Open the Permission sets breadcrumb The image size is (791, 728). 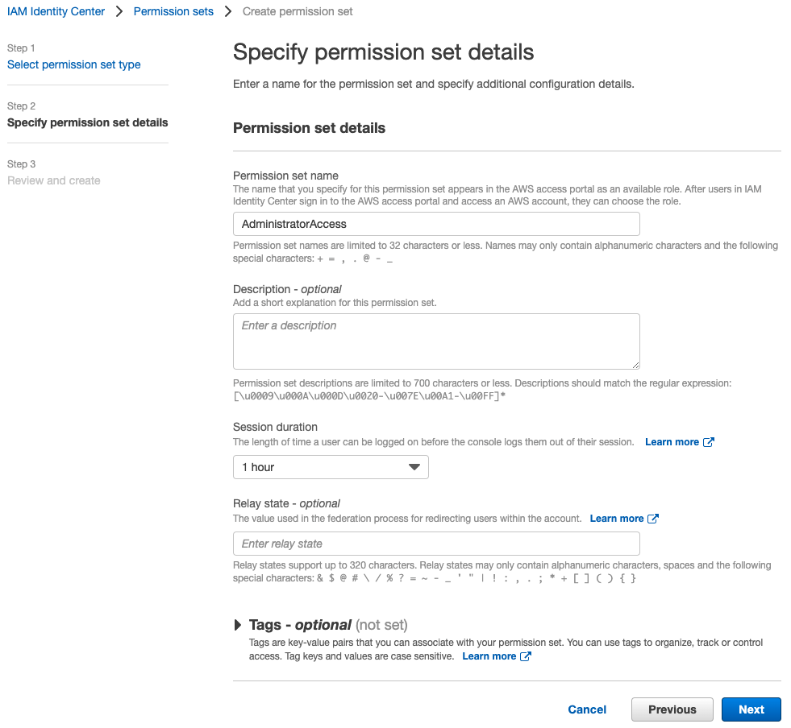tap(173, 11)
